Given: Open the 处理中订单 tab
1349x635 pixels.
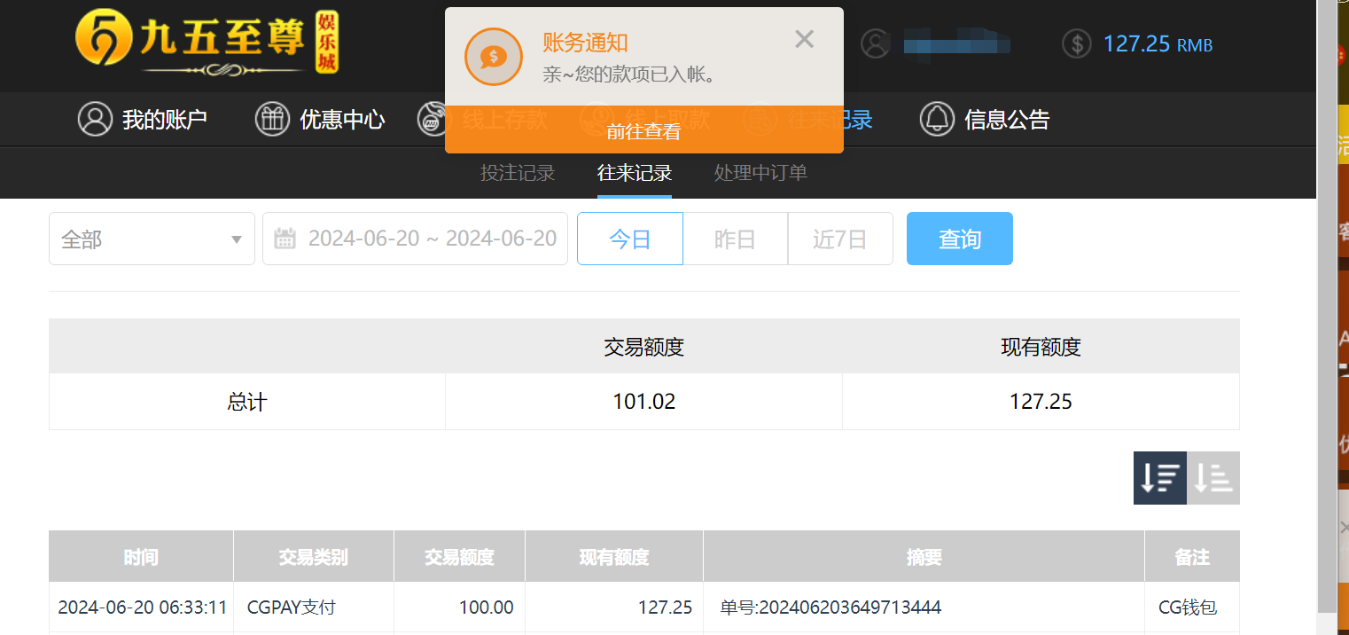Looking at the screenshot, I should coord(760,173).
